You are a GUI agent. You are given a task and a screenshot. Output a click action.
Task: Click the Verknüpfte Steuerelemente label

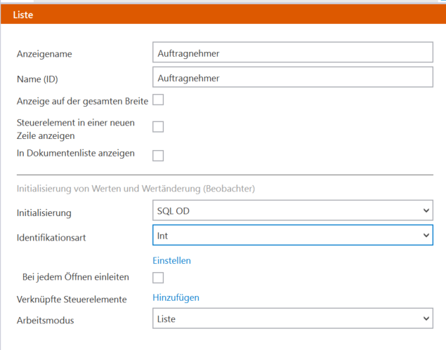[72, 299]
